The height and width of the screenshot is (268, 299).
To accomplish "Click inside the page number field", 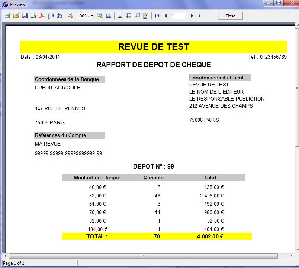I will point(178,16).
